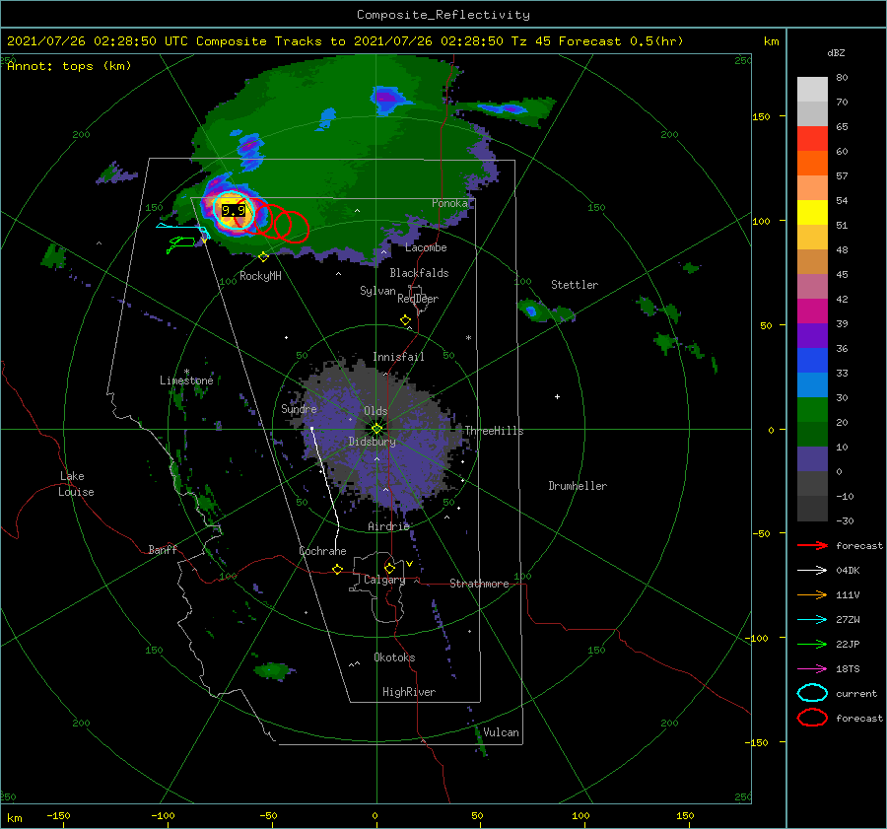Click the -150 label on bottom axis
This screenshot has width=887, height=829.
click(58, 815)
